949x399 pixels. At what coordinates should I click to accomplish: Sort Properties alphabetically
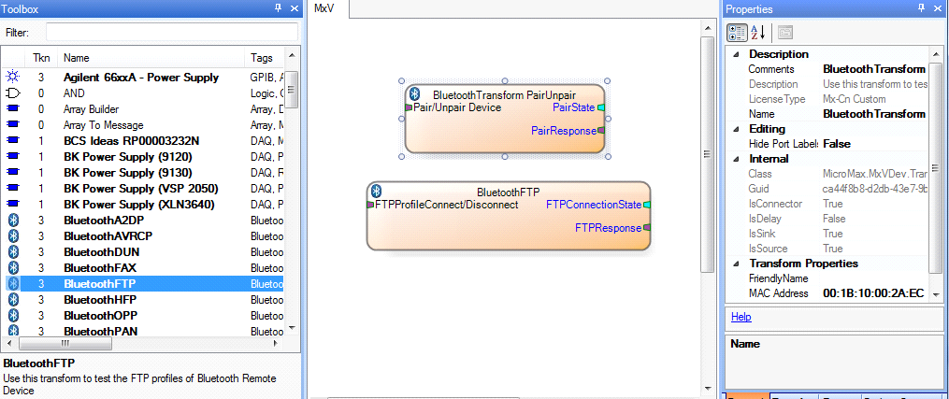click(x=758, y=33)
